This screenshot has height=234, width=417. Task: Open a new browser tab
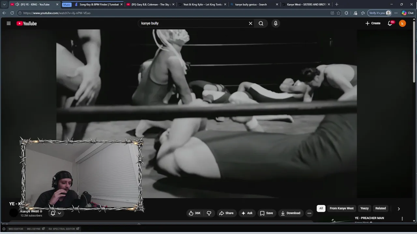tap(337, 5)
